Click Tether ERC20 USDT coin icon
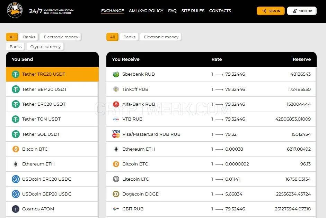Image resolution: width=326 pixels, height=218 pixels. [x=16, y=104]
